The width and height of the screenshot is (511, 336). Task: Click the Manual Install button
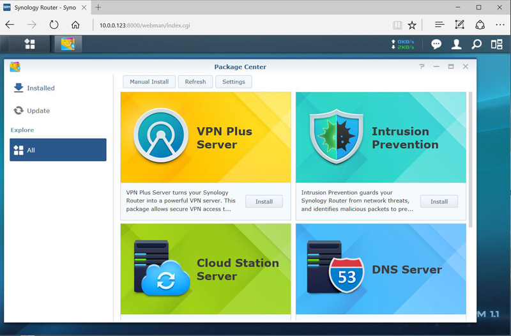[149, 82]
